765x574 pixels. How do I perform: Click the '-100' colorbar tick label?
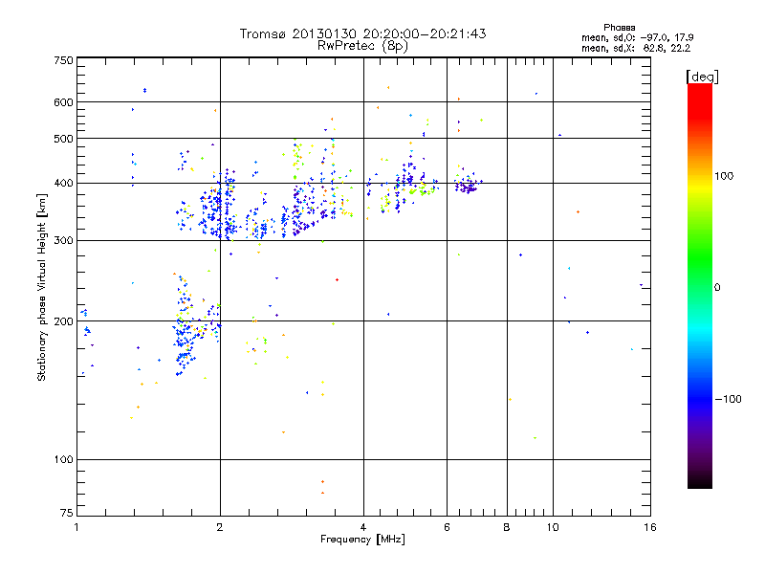[728, 399]
